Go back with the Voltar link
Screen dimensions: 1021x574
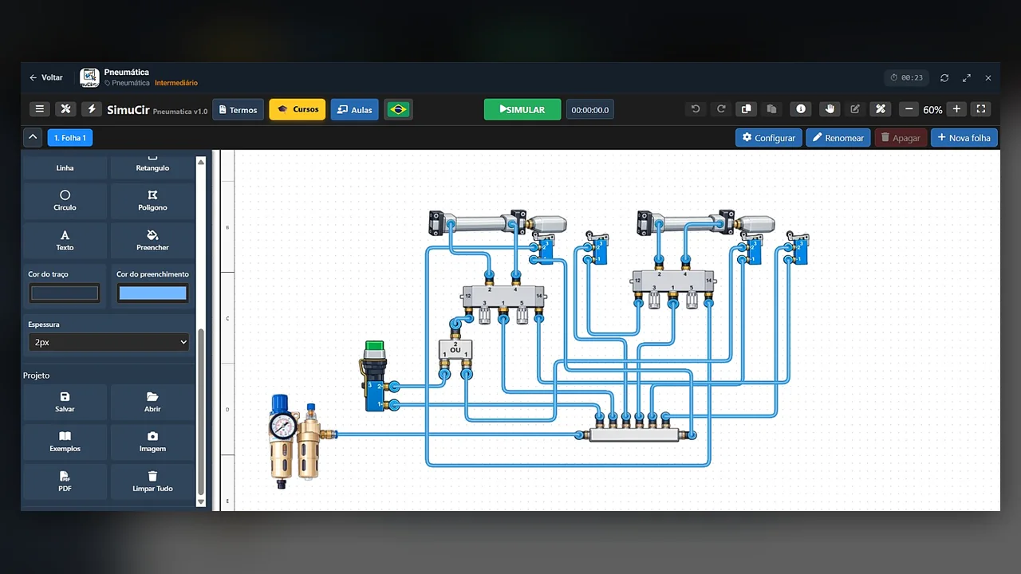click(x=45, y=77)
